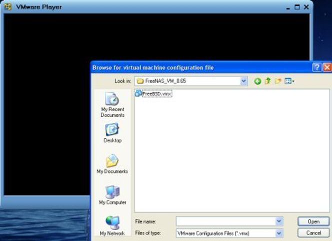Image resolution: width=332 pixels, height=241 pixels.
Task: Maximize the VMware Player window
Action: coord(297,7)
